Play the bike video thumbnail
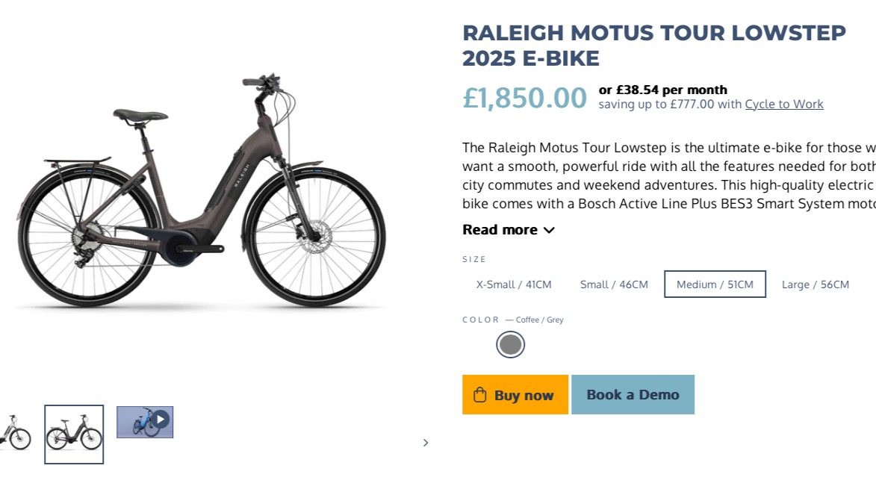 coord(160,420)
